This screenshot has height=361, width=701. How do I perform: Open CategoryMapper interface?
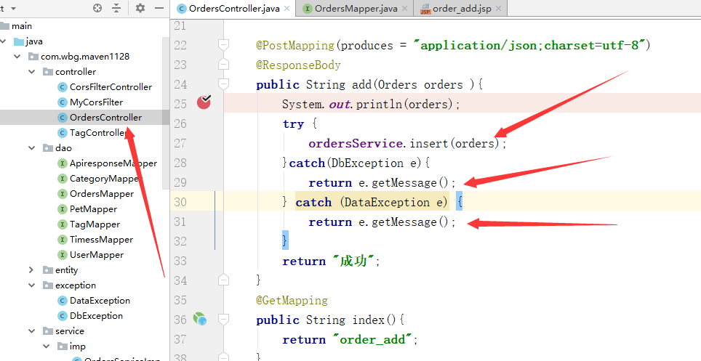click(105, 179)
